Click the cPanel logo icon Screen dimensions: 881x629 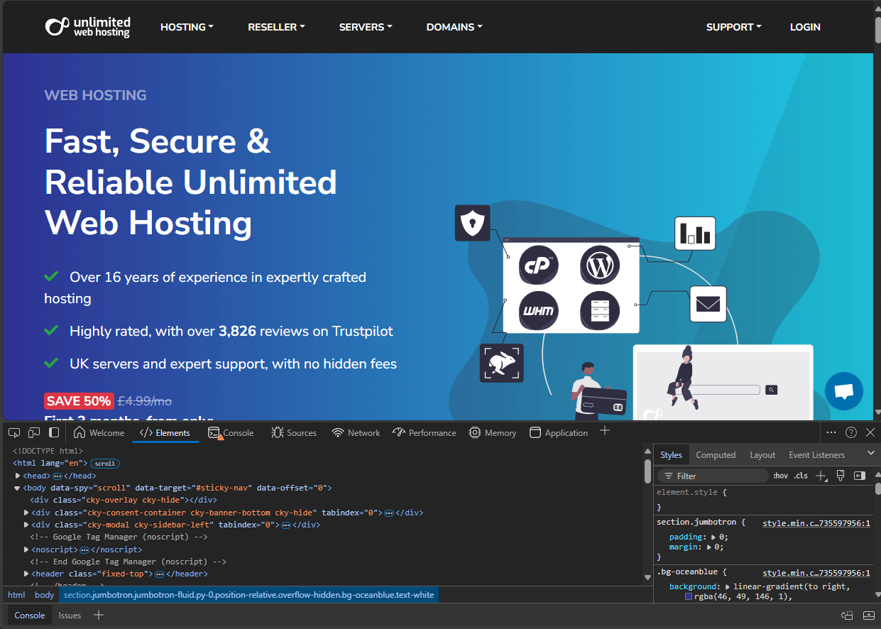click(x=538, y=266)
